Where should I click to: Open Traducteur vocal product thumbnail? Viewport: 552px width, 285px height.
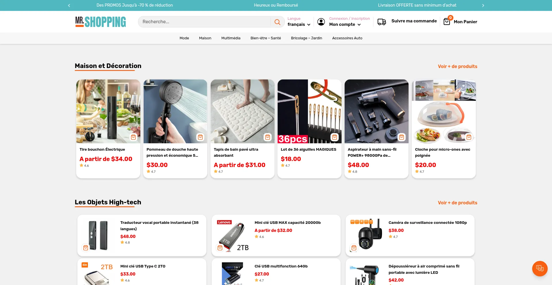click(98, 235)
